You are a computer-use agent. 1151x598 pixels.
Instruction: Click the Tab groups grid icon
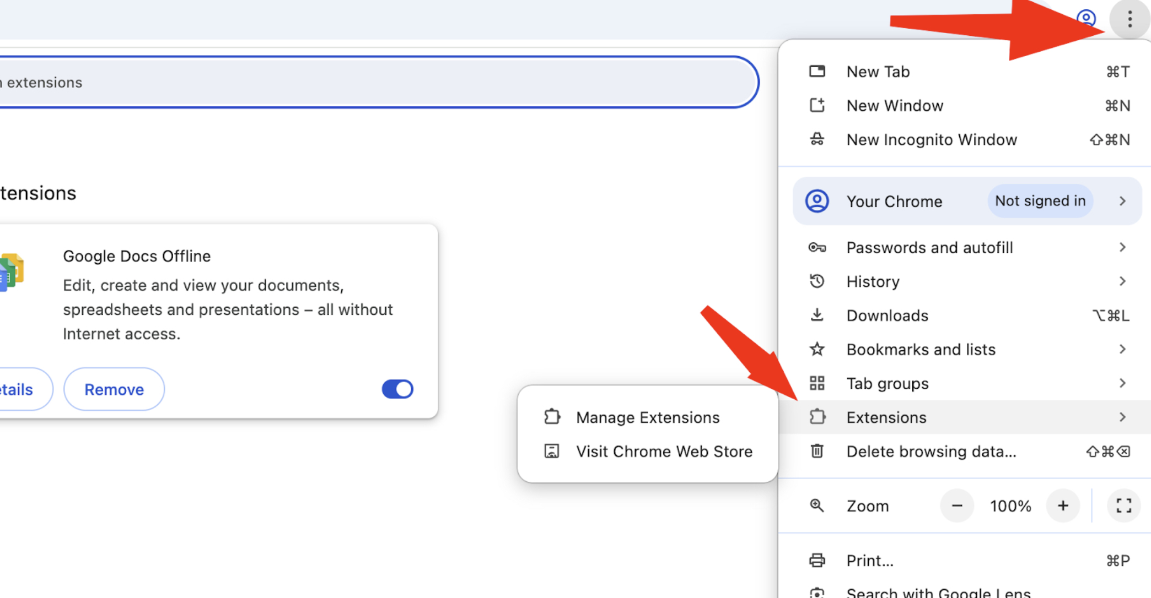point(817,383)
